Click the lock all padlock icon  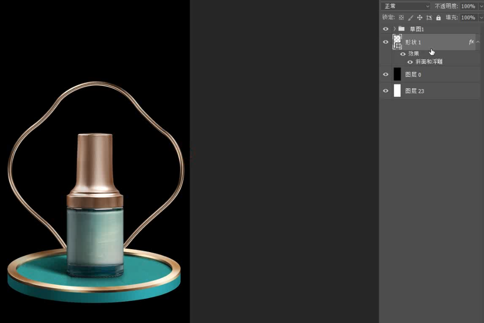click(x=439, y=17)
